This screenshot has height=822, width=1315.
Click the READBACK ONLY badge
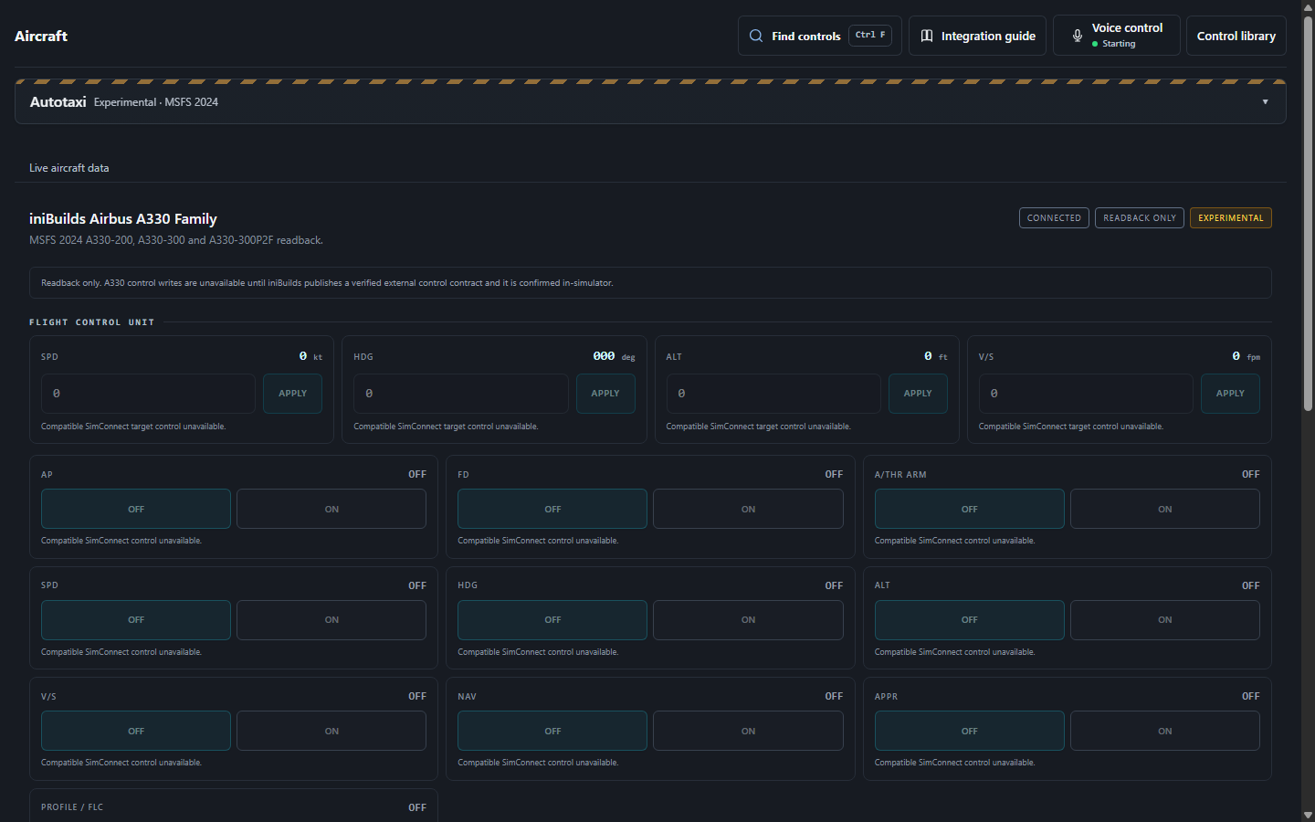coord(1140,218)
